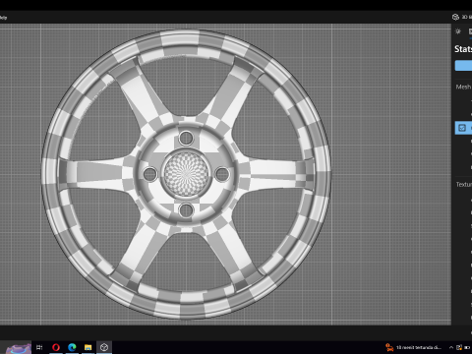
Task: Expand the system tray hidden icons chevron
Action: point(451,347)
